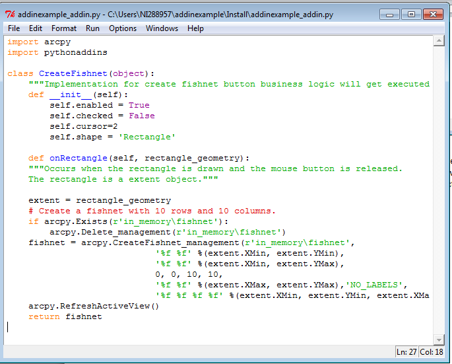452x364 pixels.
Task: Maximize the IDLE editor window
Action: [411, 14]
